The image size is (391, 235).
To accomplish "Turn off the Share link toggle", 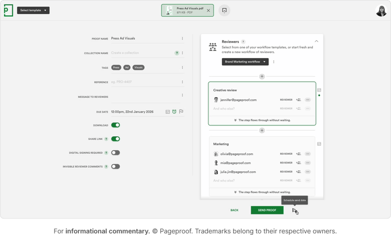I will pos(115,139).
